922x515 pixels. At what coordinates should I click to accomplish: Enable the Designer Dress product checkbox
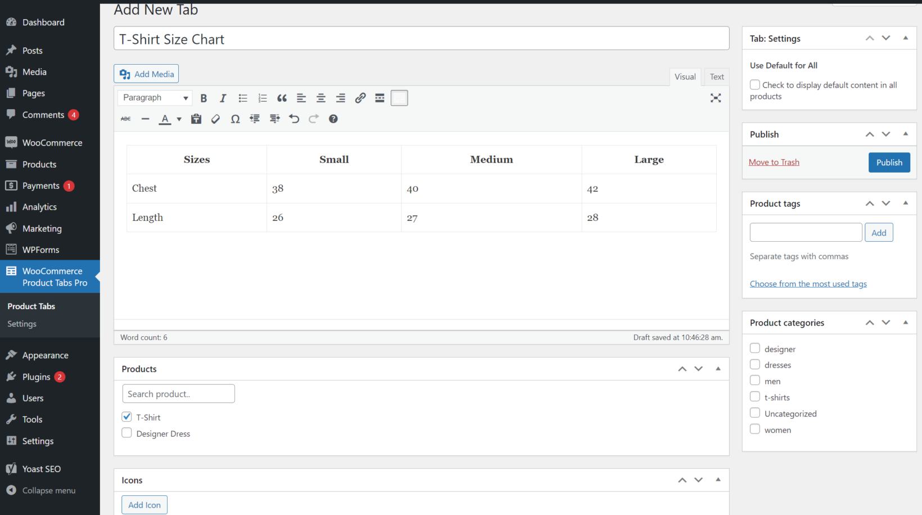pos(126,432)
